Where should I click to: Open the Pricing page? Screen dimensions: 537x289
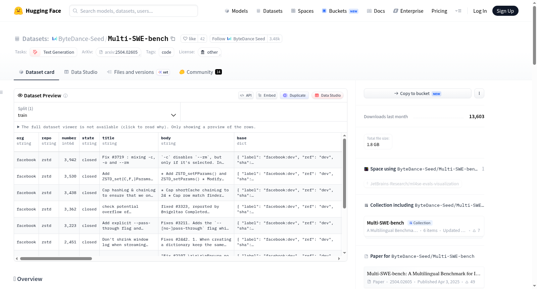click(439, 11)
